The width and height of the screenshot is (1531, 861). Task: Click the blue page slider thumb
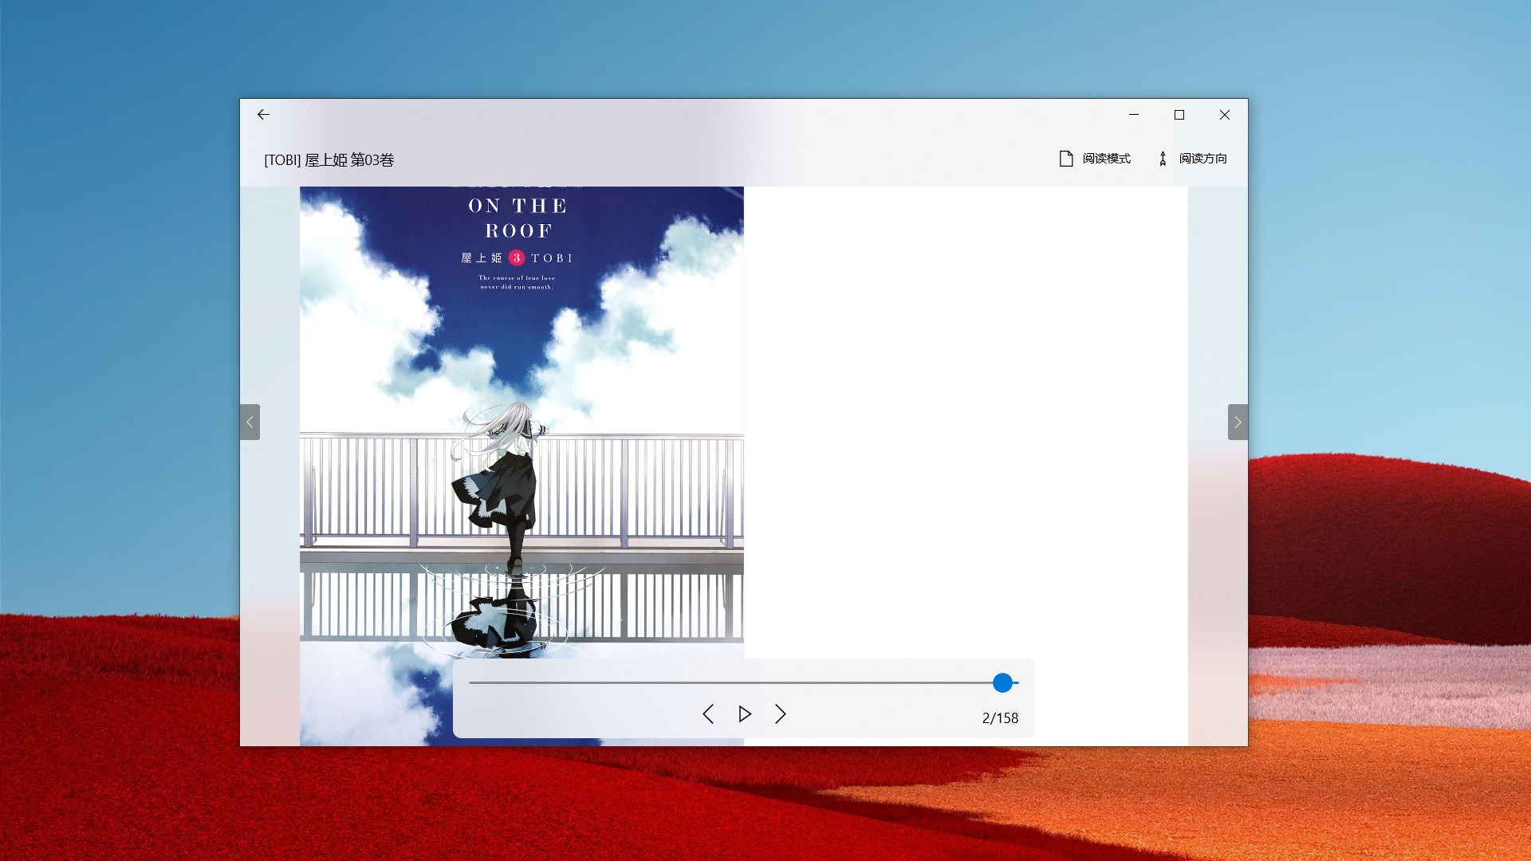pos(1002,682)
